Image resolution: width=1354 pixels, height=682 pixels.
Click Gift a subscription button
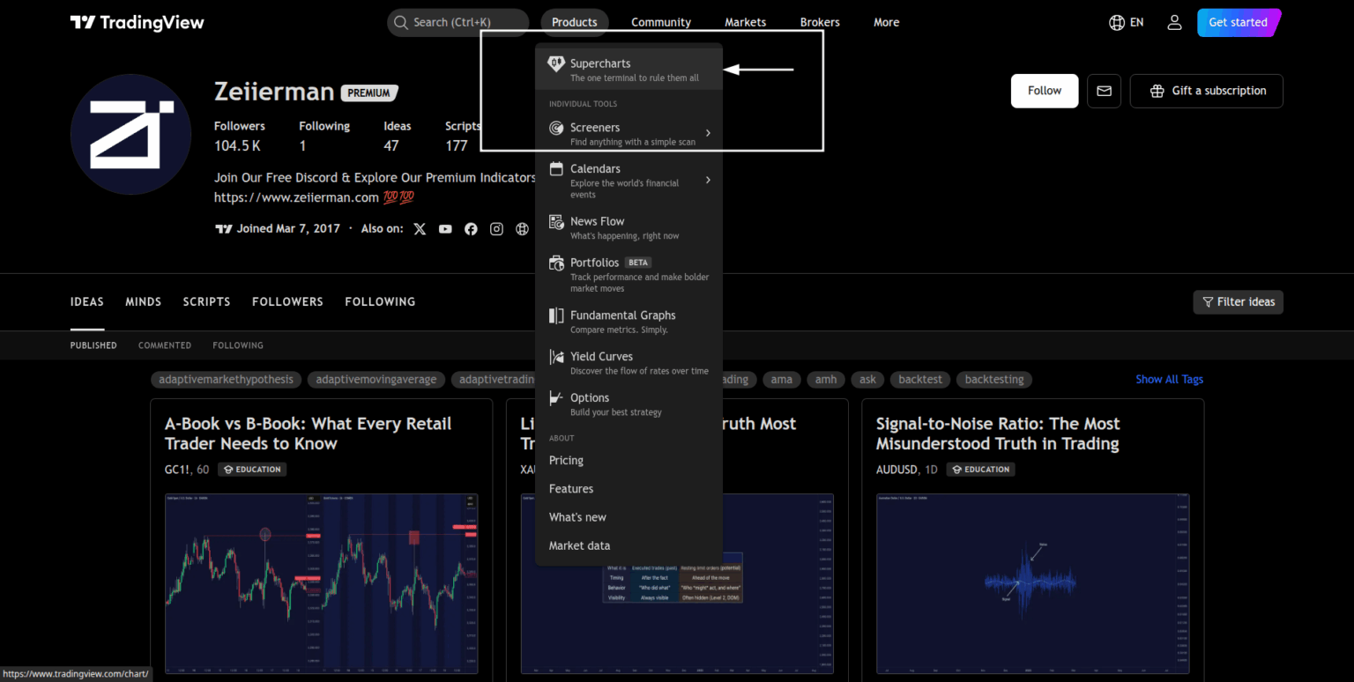[1207, 91]
